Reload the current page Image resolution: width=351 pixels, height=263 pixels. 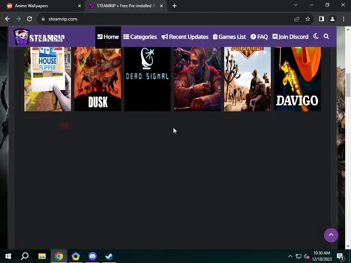(x=29, y=19)
